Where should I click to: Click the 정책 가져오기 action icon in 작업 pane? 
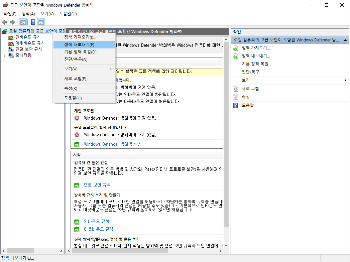[x=236, y=48]
